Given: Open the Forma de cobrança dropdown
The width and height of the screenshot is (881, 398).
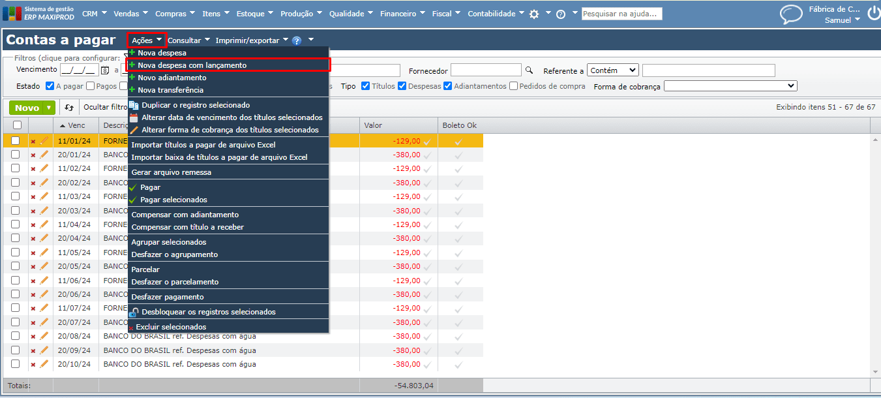Looking at the screenshot, I should click(730, 86).
